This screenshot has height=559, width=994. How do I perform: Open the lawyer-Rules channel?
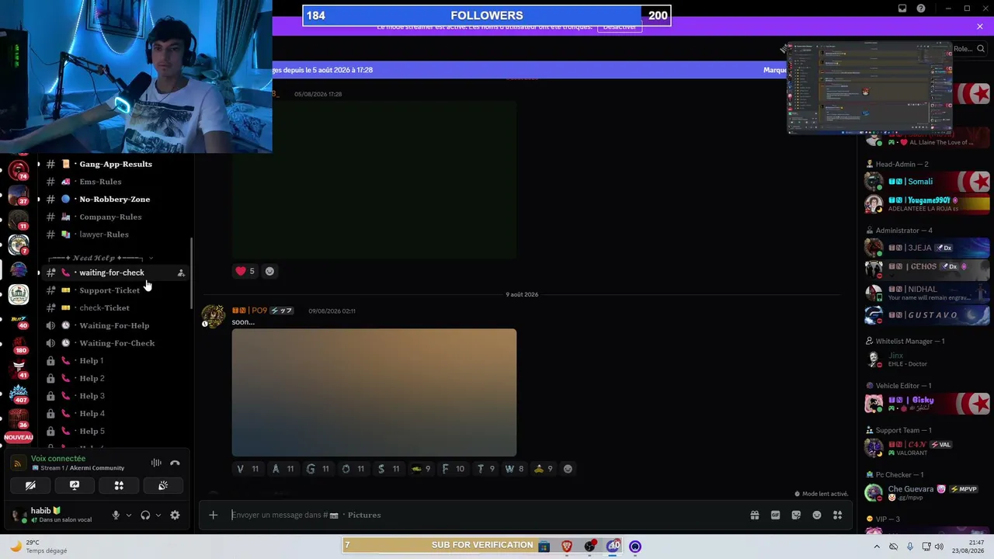coord(115,234)
